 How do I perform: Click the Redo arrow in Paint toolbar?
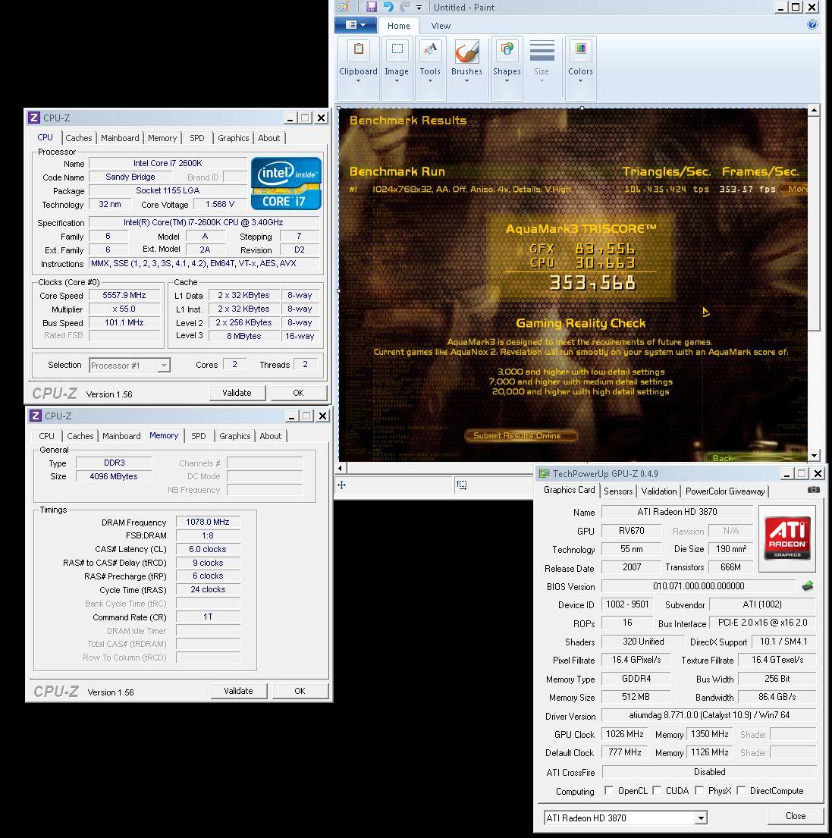404,7
